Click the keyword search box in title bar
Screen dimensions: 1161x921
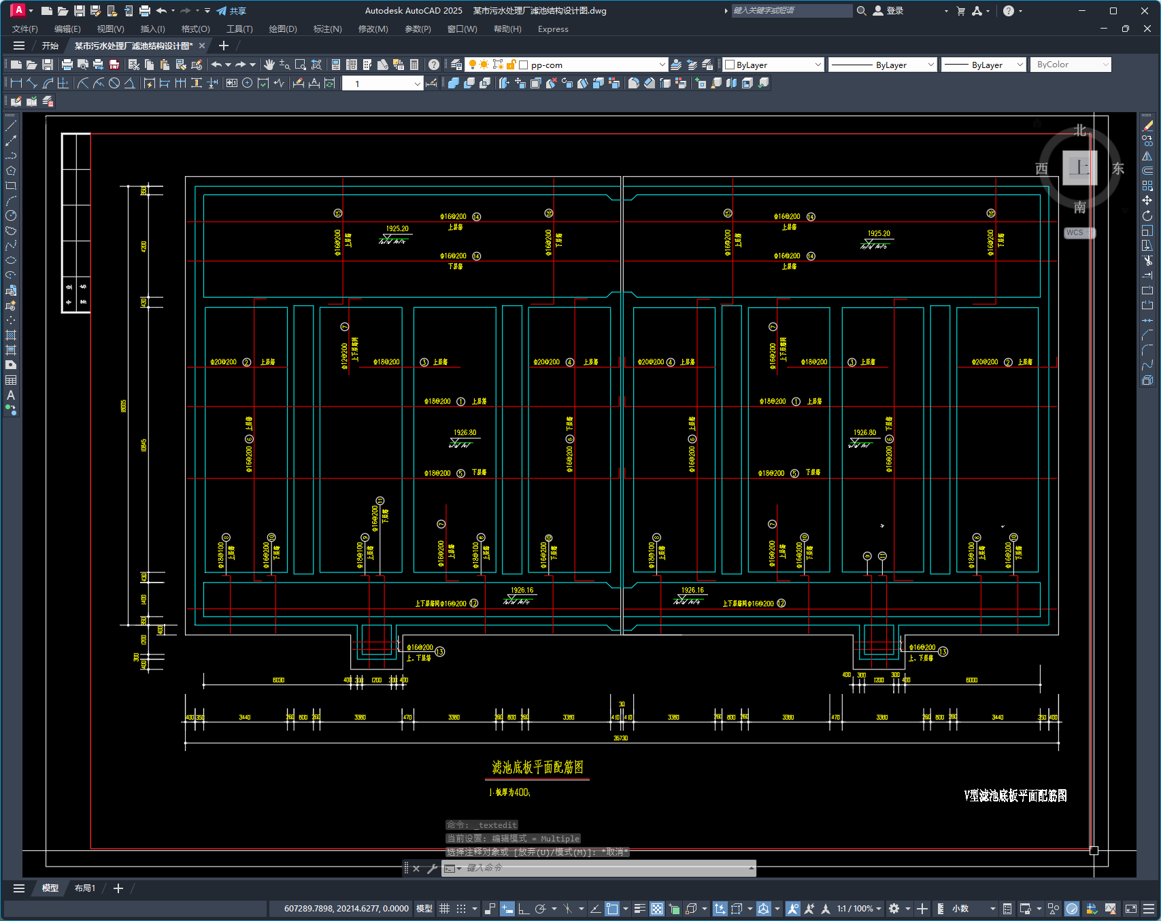792,11
